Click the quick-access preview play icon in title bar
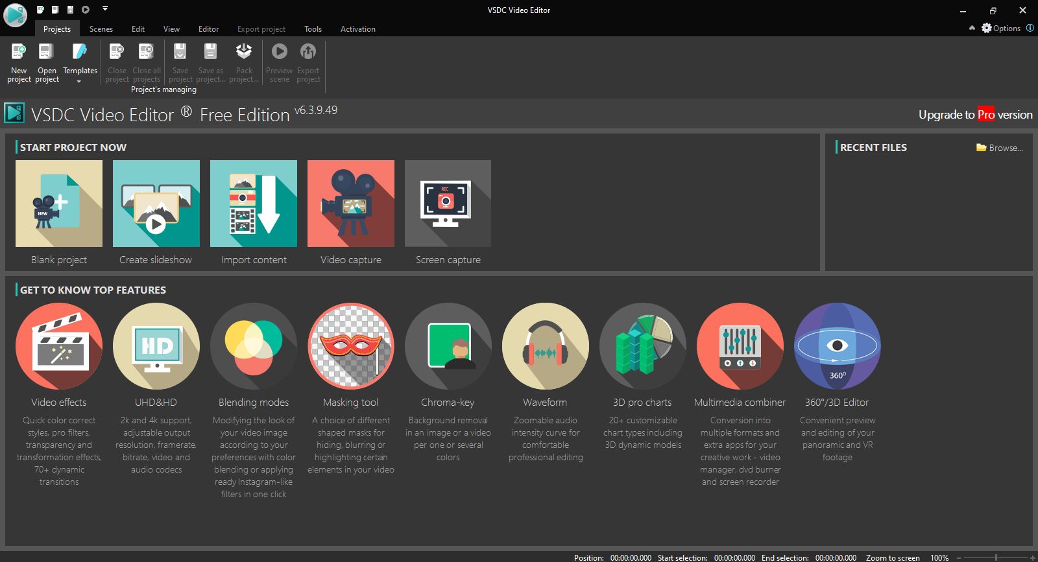This screenshot has height=562, width=1038. coord(86,10)
